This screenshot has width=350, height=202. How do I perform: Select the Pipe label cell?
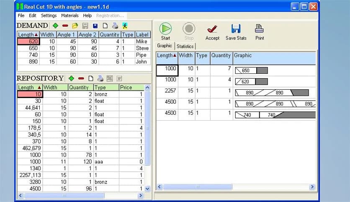(142, 55)
